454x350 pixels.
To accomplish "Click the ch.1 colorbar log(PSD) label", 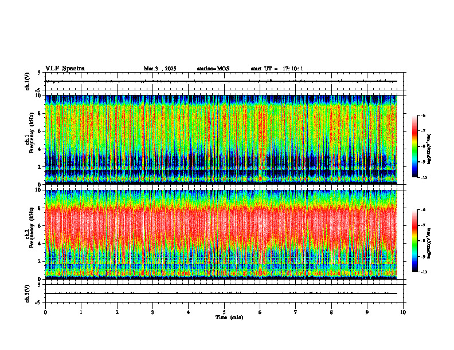I will 430,149.
